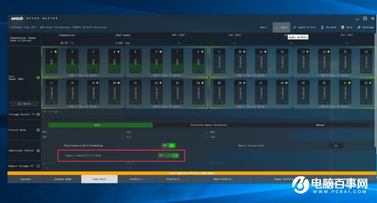Click the Apply checkmark icon
Screen dimensions: 377x203
pos(277,27)
